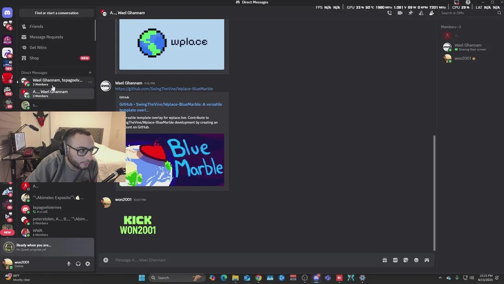
Task: Create a new DM with plus icon
Action: (x=90, y=73)
